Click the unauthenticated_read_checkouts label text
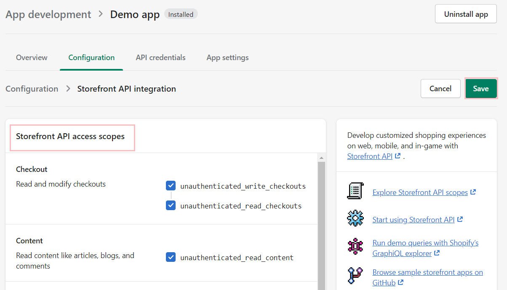This screenshot has height=290, width=507. (241, 206)
